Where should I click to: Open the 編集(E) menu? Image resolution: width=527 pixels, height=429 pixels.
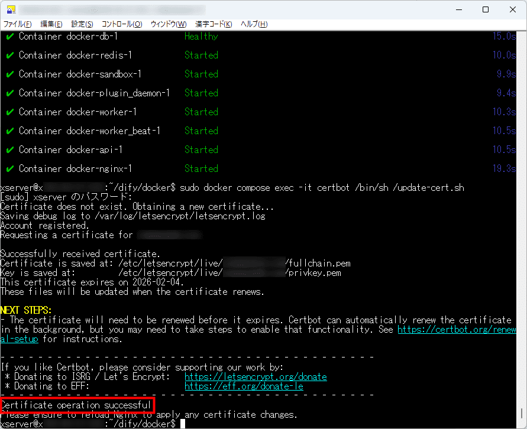(x=51, y=24)
